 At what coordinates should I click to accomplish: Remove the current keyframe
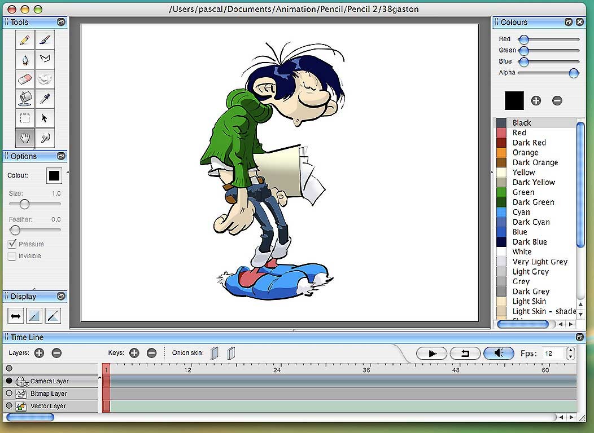click(151, 353)
